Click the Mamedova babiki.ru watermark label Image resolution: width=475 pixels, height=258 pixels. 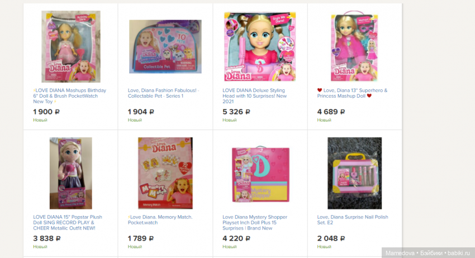pyautogui.click(x=427, y=253)
